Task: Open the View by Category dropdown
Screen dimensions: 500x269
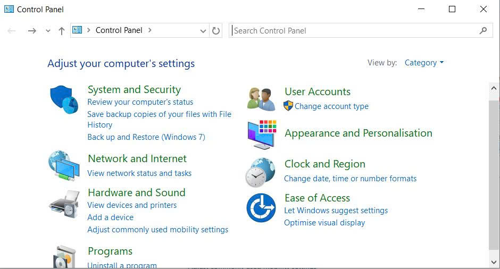Action: pos(424,63)
